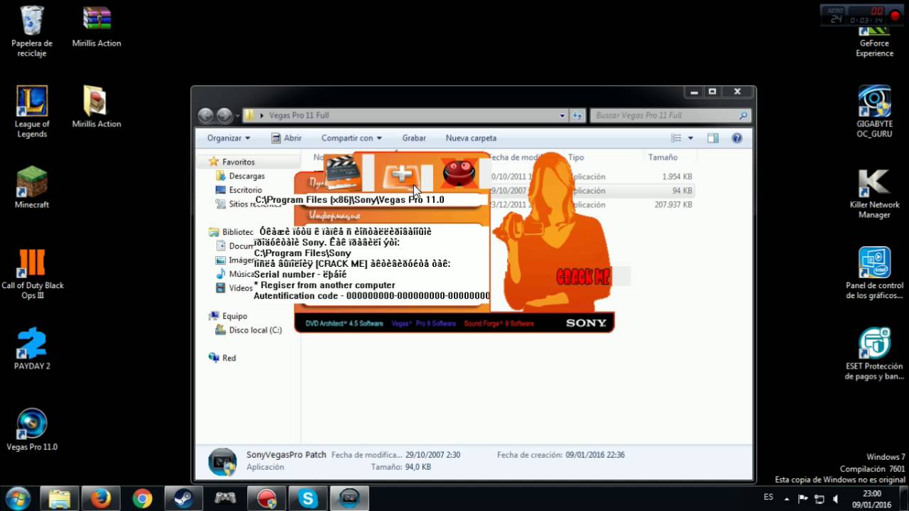909x511 pixels.
Task: Select Red in navigation pane
Action: (229, 358)
